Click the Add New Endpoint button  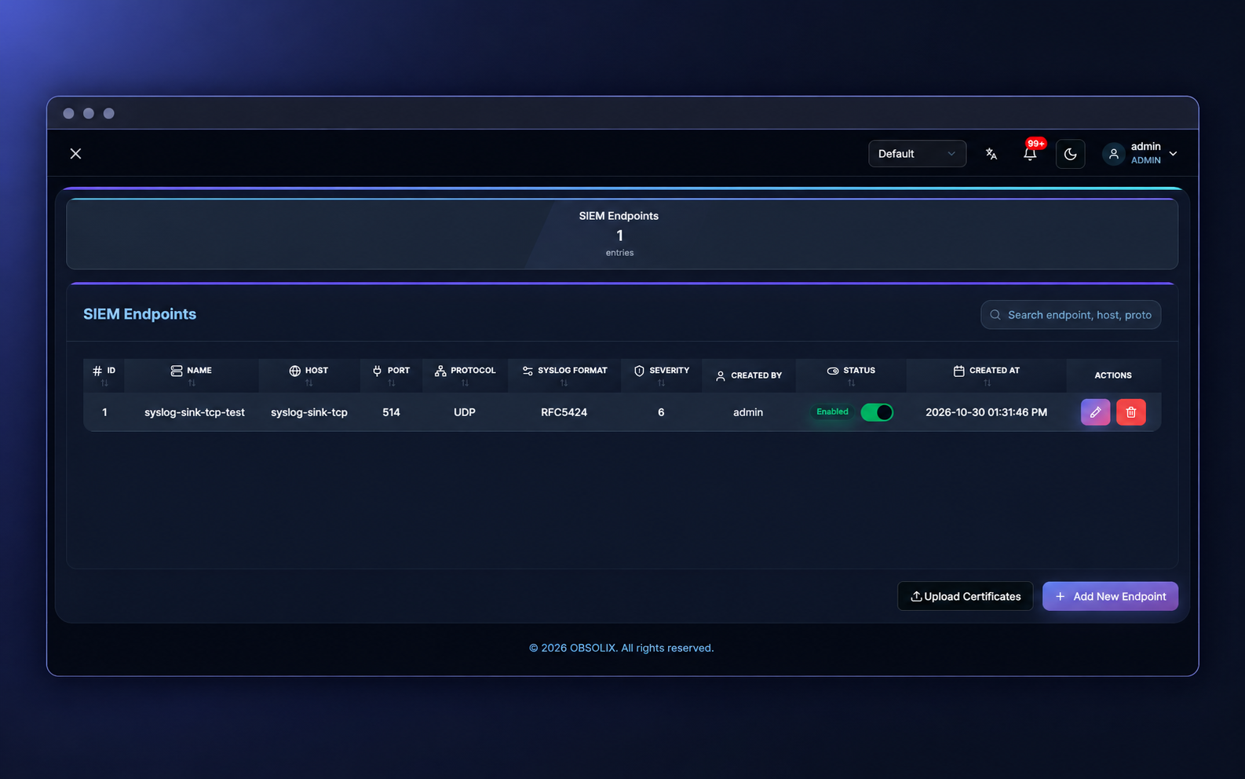click(1110, 597)
